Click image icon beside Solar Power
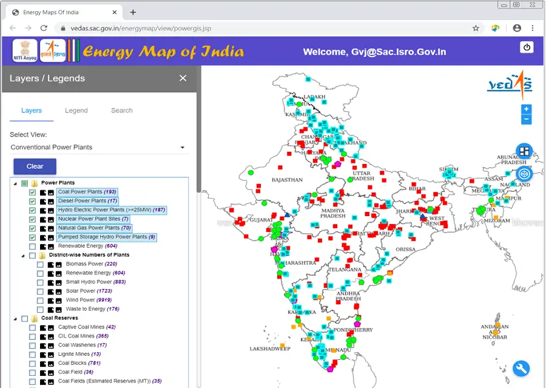 click(x=59, y=291)
